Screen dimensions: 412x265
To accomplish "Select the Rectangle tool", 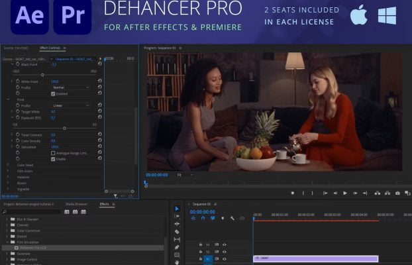I will click(177, 255).
